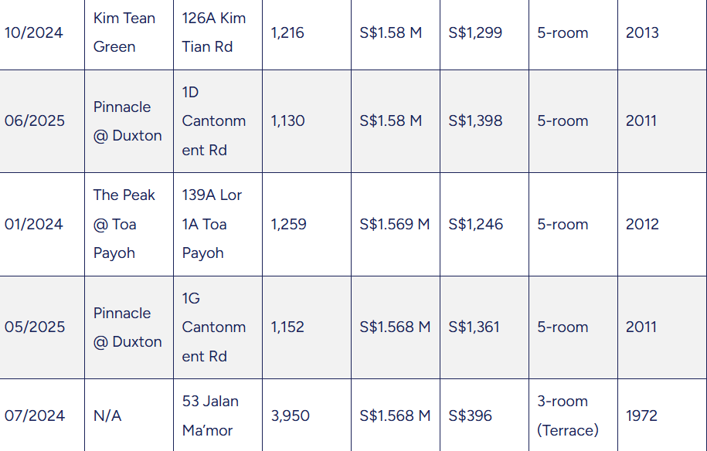Click the S$1,246 psf value
The width and height of the screenshot is (707, 451).
476,225
